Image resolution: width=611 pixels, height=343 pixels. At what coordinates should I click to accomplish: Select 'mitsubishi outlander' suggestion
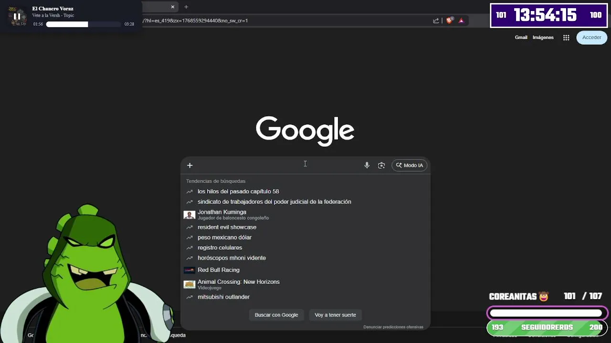[305, 297]
